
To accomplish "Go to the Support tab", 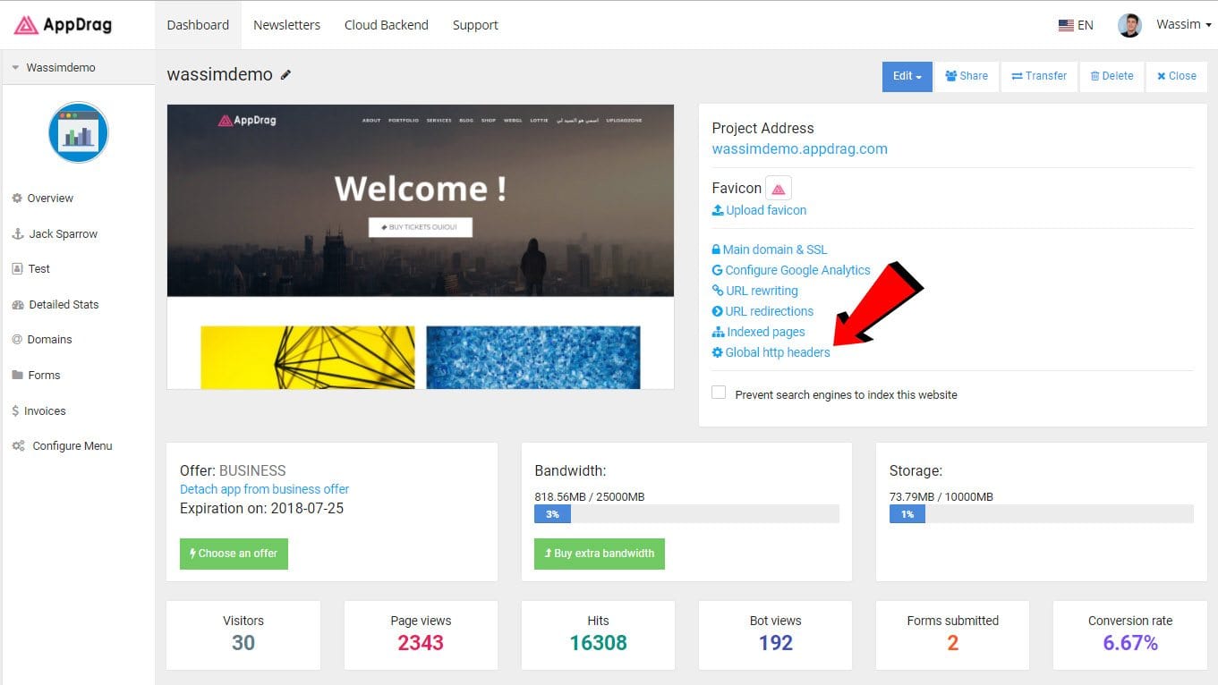I will click(x=475, y=25).
